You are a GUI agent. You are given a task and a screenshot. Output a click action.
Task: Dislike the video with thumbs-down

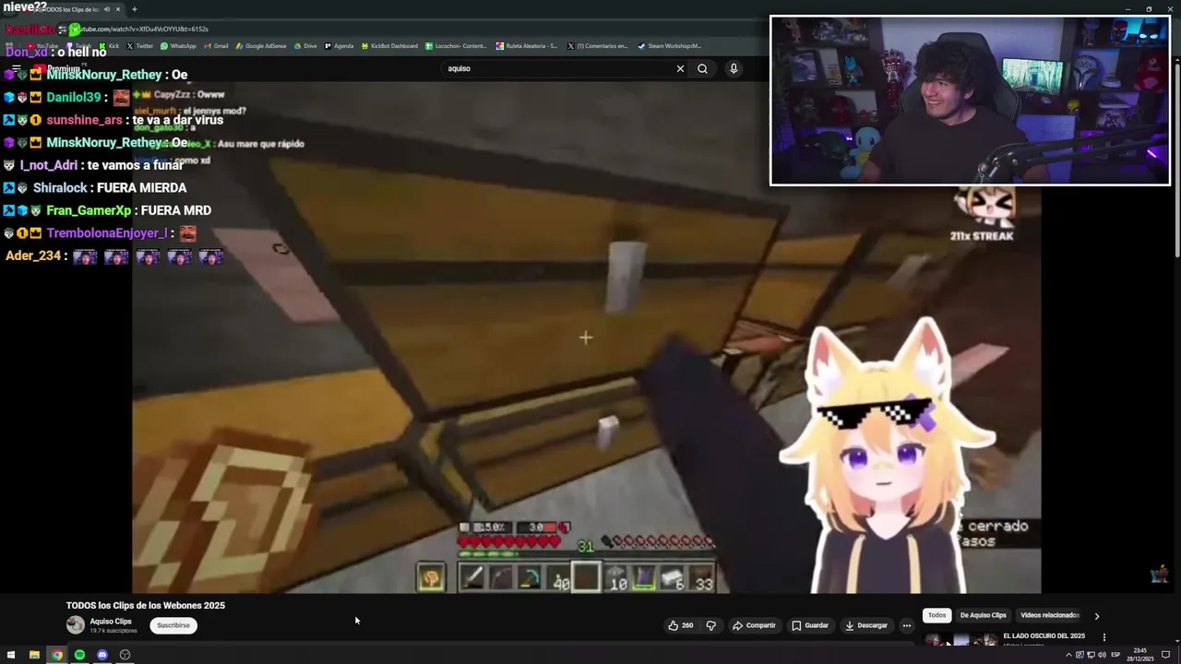coord(710,625)
